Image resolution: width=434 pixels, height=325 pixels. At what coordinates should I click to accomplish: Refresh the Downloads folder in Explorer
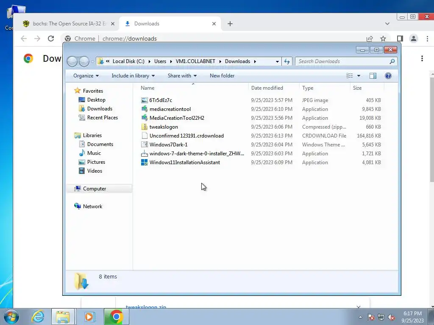(x=287, y=61)
